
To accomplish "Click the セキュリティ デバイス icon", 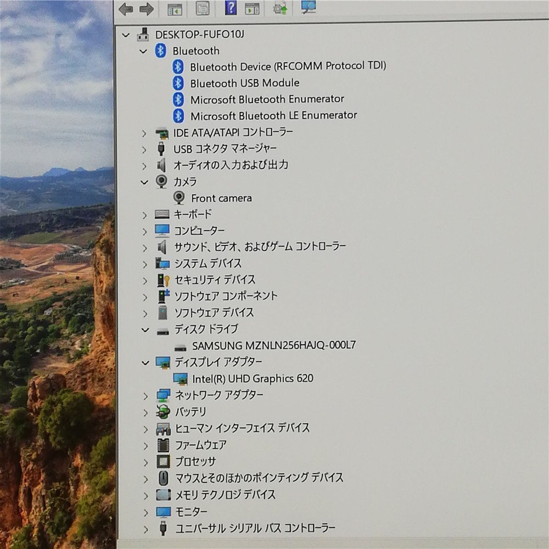I will pos(163,280).
